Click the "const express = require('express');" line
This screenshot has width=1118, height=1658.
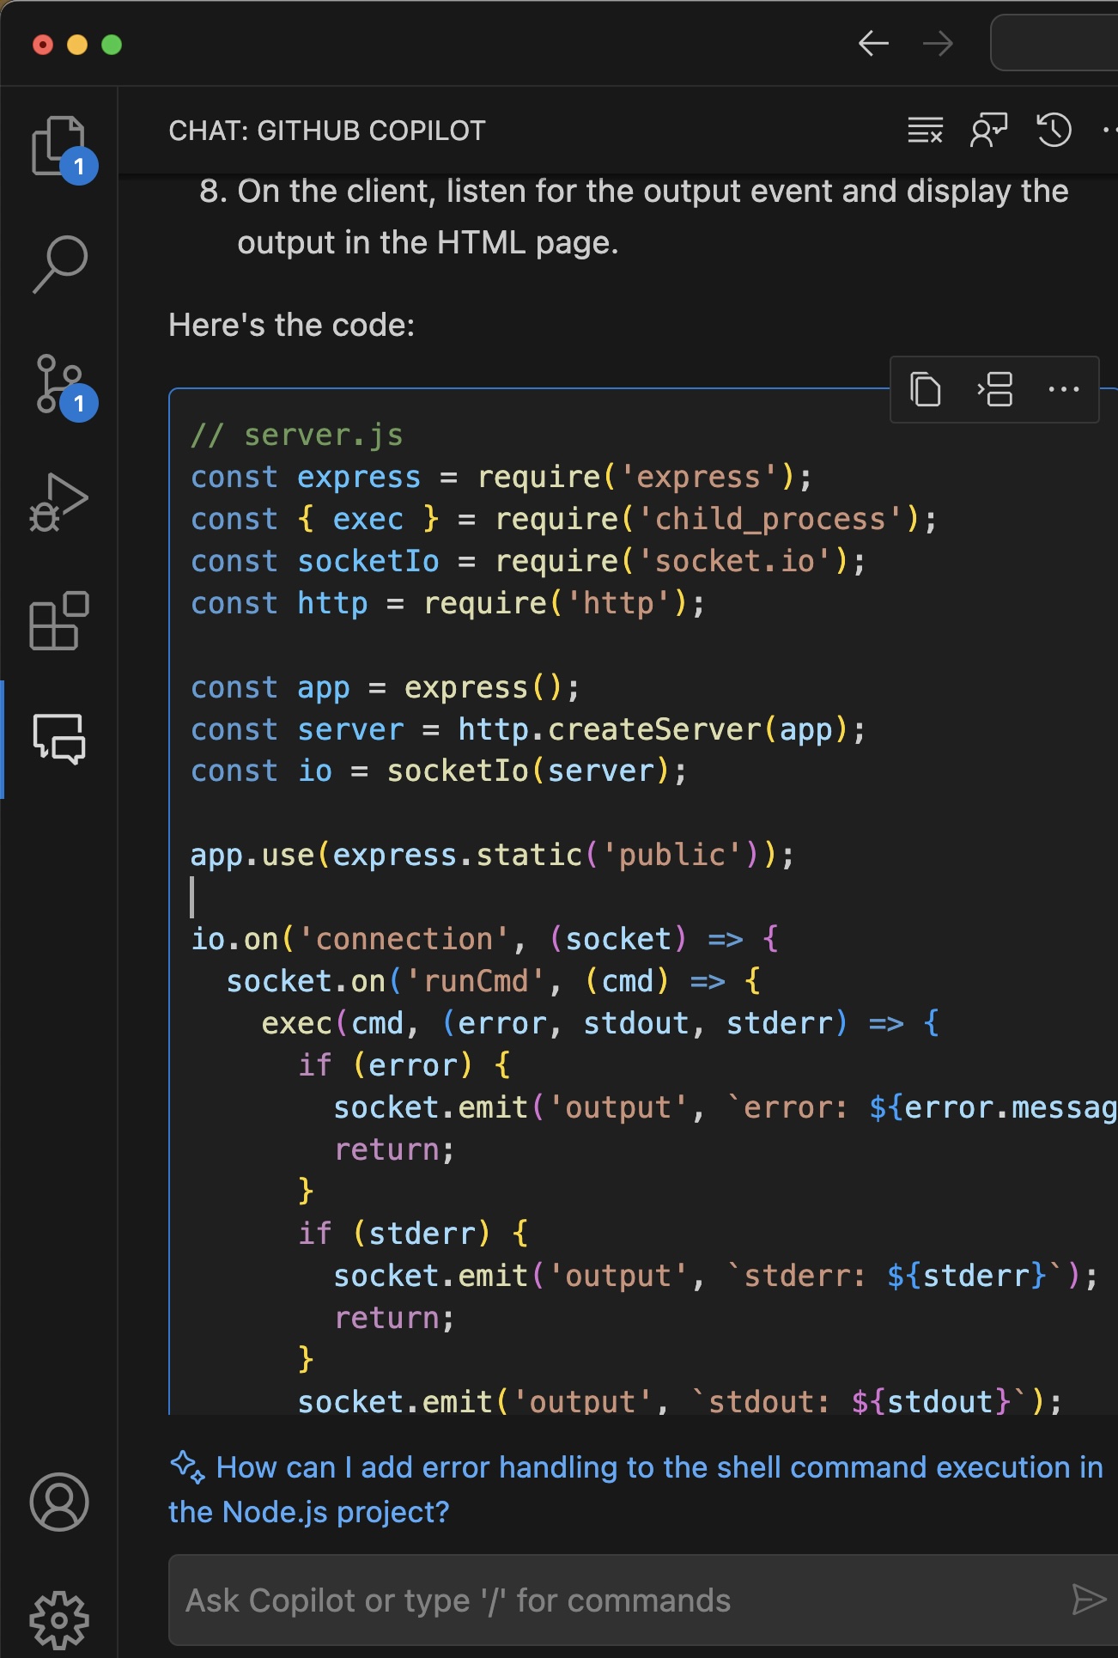pyautogui.click(x=501, y=477)
